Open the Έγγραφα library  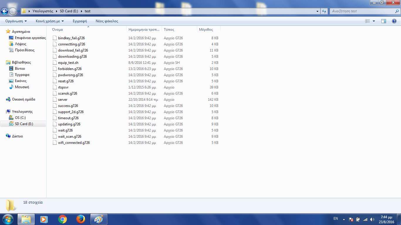tap(22, 75)
